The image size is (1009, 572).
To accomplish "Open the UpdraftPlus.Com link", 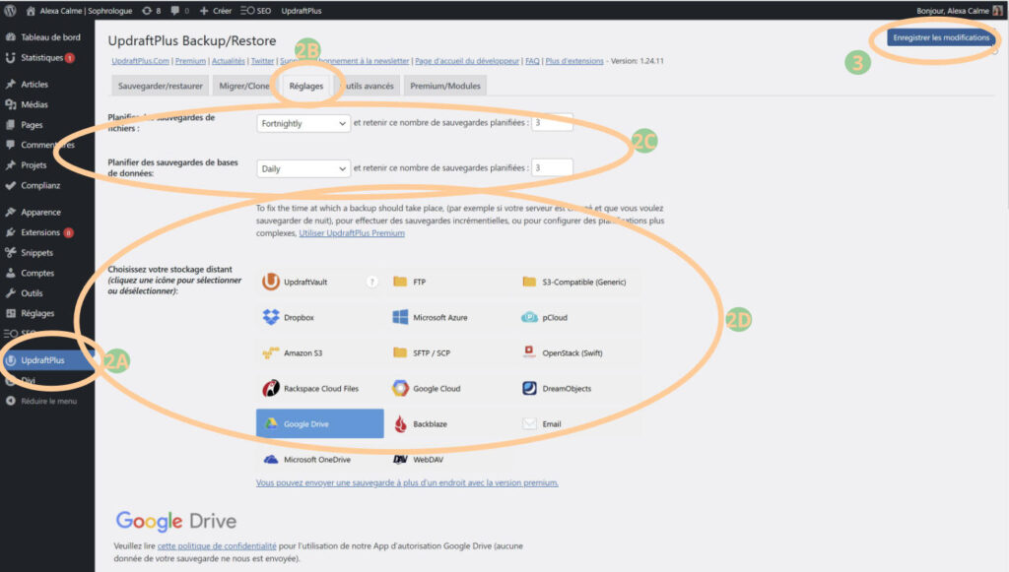I will pyautogui.click(x=140, y=61).
